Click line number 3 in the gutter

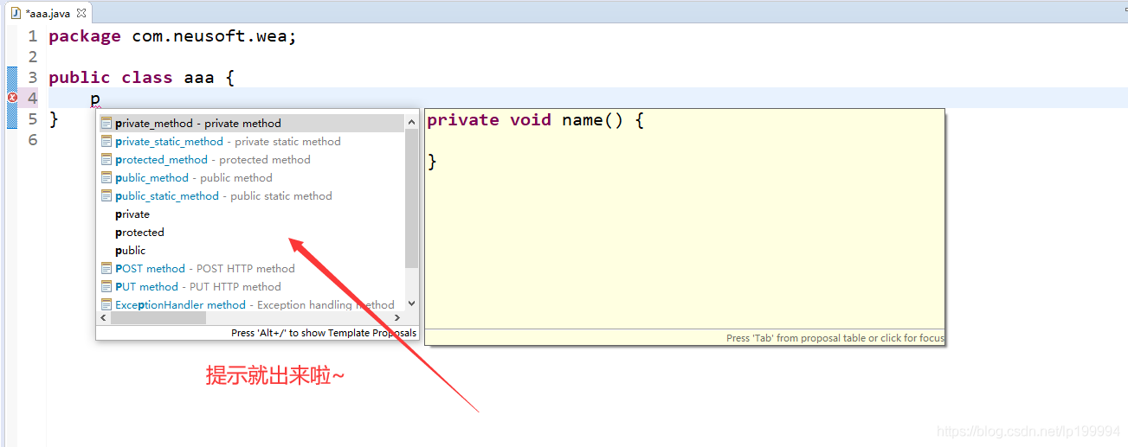coord(32,78)
